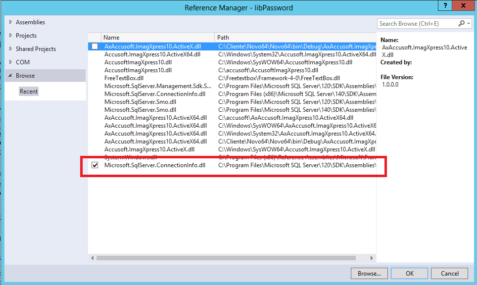Select the Microsoft.SqlServer.Management.Sdk.S... entry
This screenshot has height=285, width=477.
pyautogui.click(x=232, y=86)
